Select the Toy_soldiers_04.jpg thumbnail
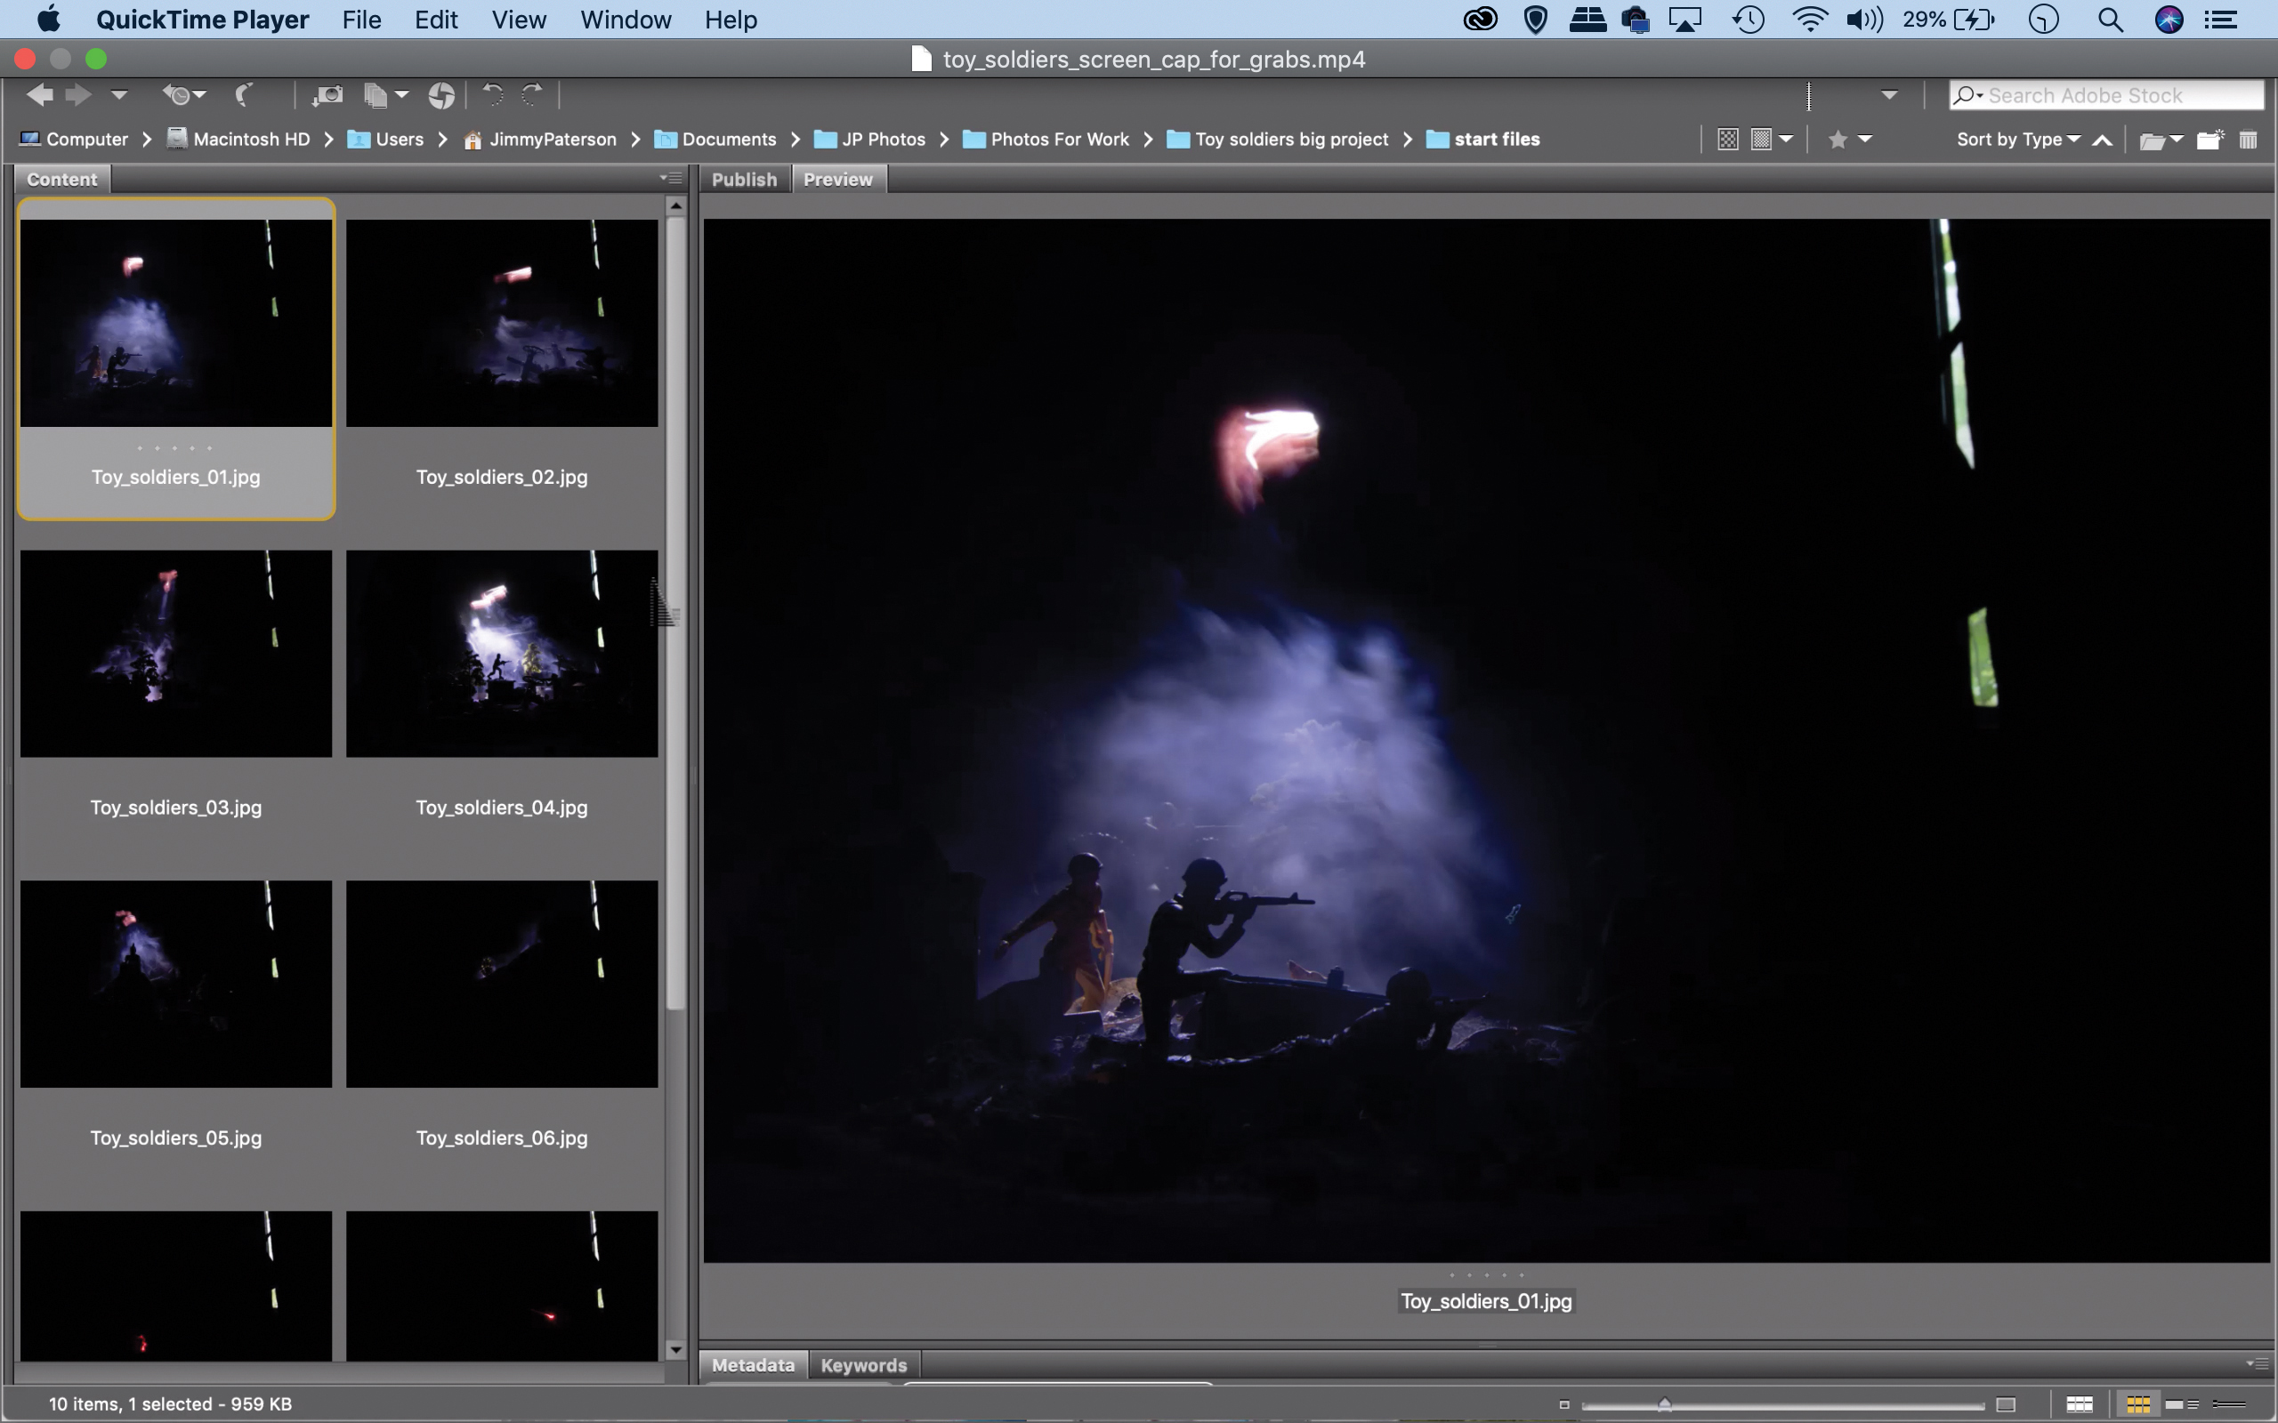This screenshot has height=1423, width=2278. tap(502, 653)
